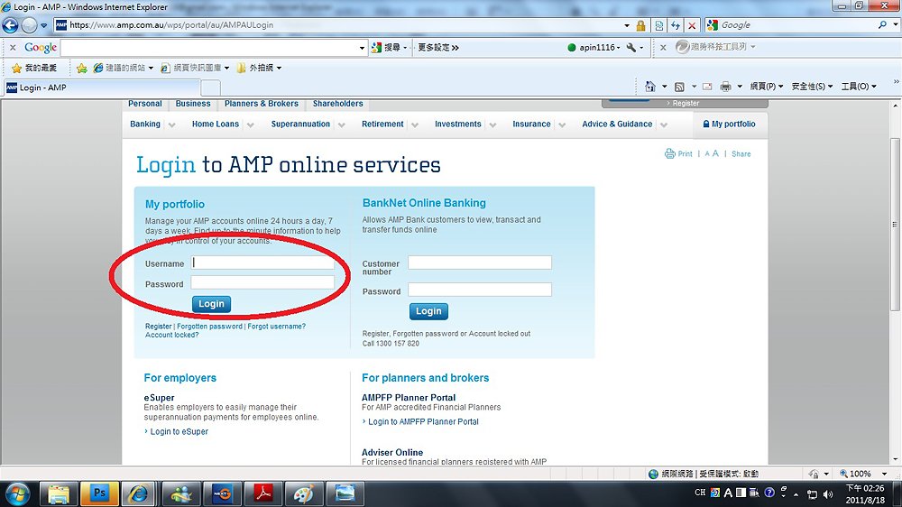Refresh the page using the refresh icon
Screen dimensions: 902x507
point(676,25)
